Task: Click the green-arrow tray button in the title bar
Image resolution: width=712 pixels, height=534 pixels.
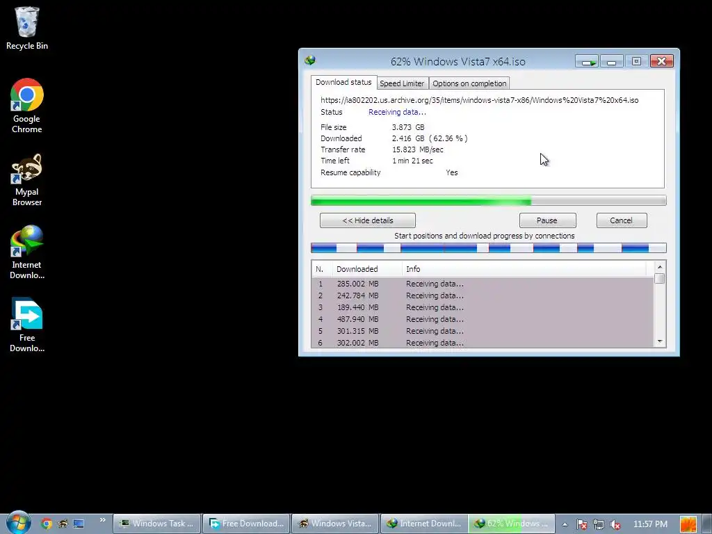Action: pos(587,61)
